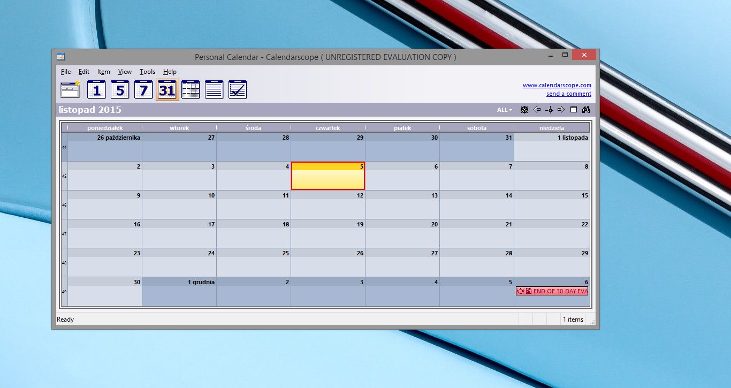Switch to the 1-day view

click(96, 90)
